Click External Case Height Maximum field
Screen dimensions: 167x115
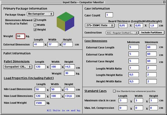(151, 61)
